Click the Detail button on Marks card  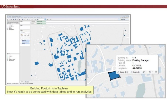pyautogui.click(x=22, y=38)
